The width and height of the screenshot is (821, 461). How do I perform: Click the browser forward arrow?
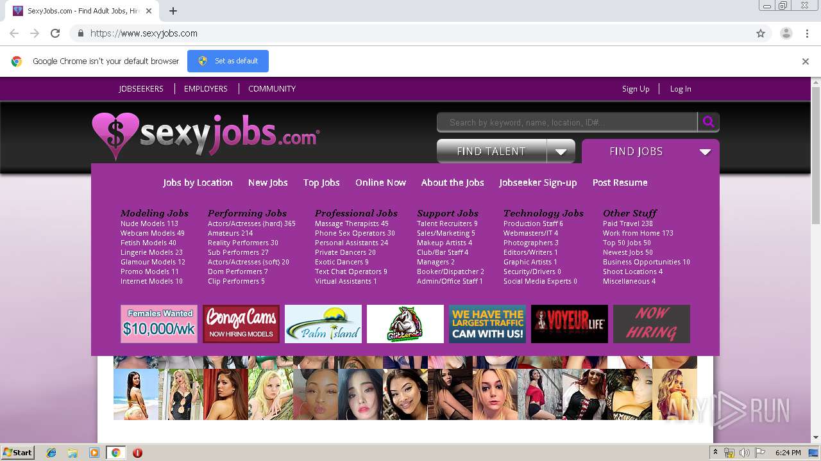pyautogui.click(x=35, y=33)
